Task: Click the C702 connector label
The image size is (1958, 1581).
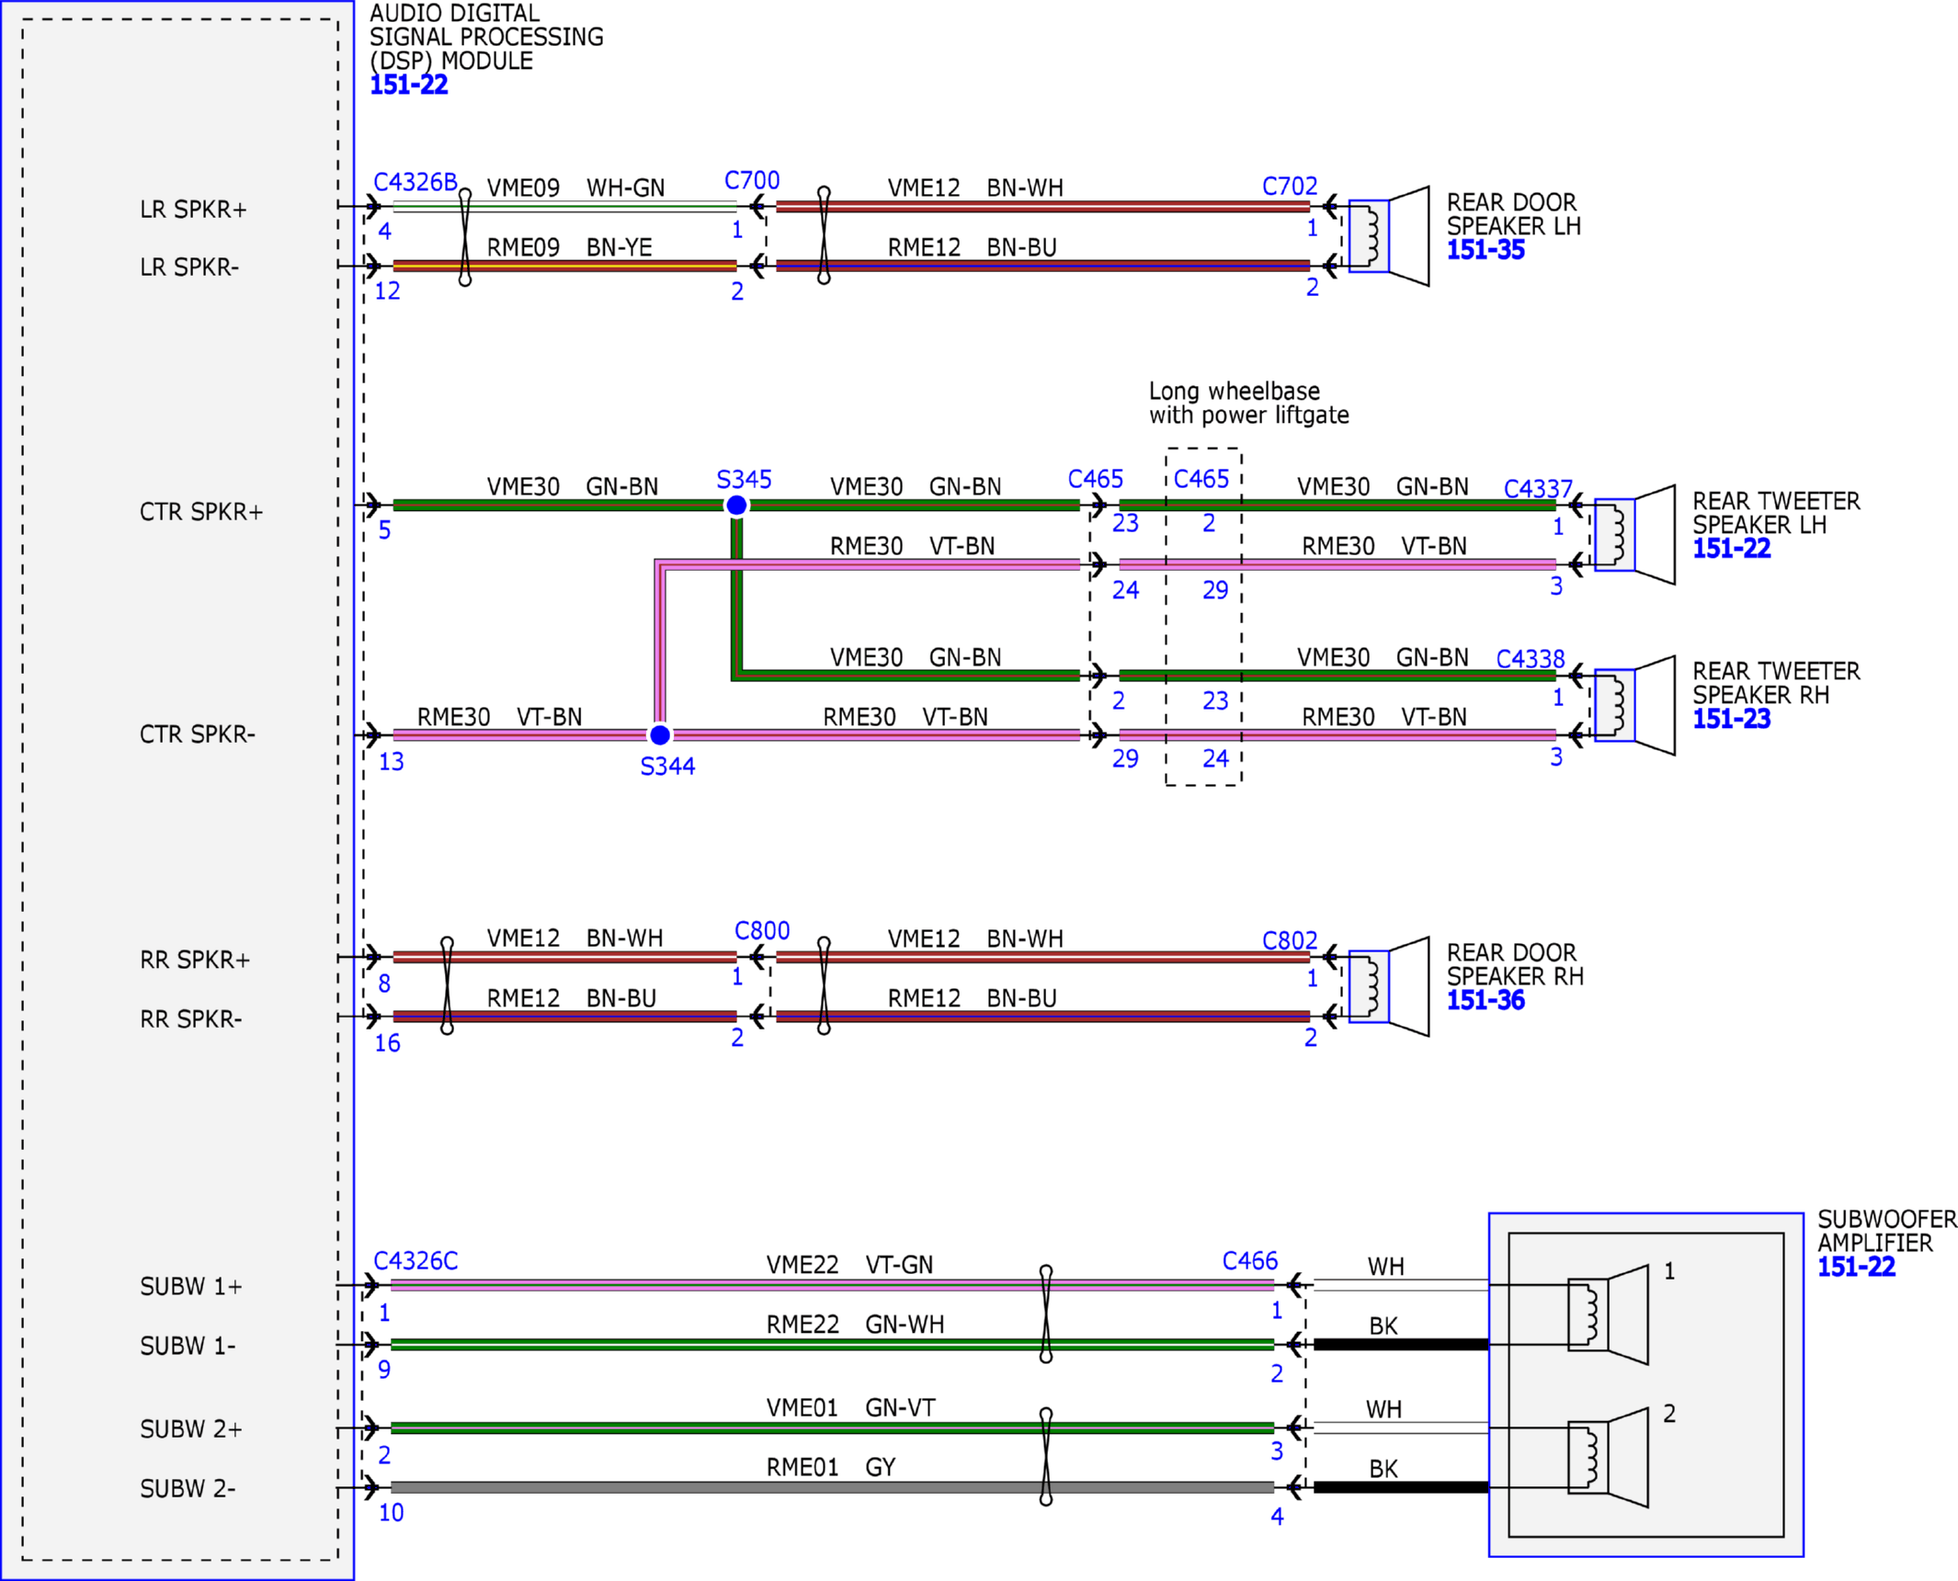Action: coord(1289,187)
